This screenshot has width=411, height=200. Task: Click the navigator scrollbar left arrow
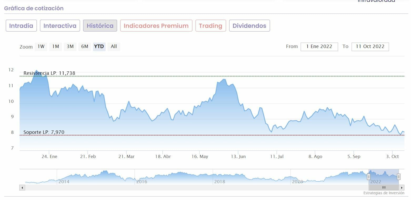coord(22,188)
